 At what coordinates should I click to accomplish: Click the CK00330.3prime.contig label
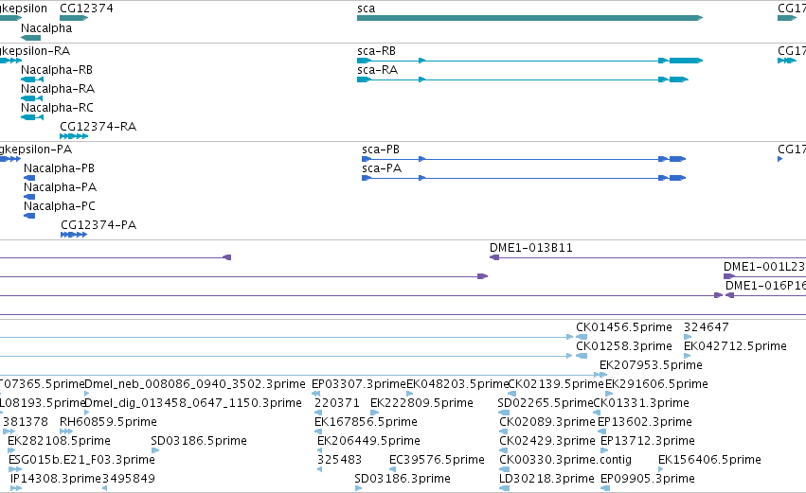click(564, 461)
